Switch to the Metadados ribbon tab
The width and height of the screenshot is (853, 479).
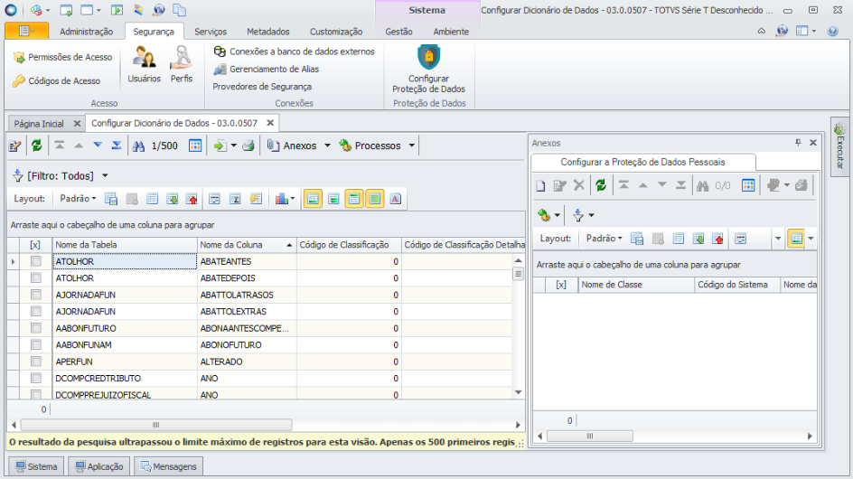pos(268,32)
